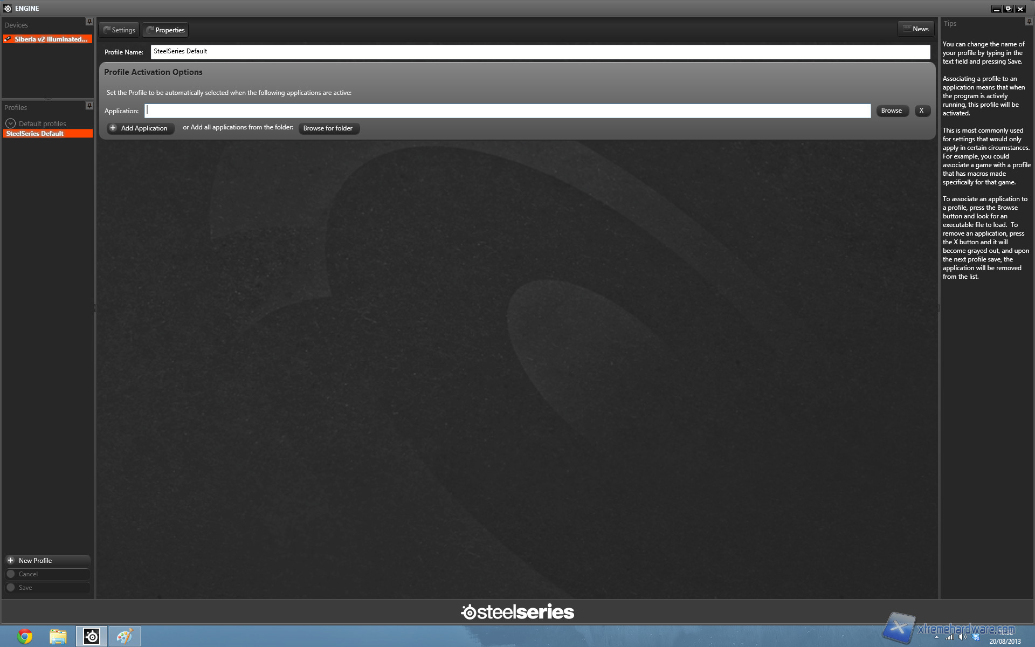Viewport: 1035px width, 647px height.
Task: Open SteelSeries Engine from the taskbar
Action: (92, 636)
